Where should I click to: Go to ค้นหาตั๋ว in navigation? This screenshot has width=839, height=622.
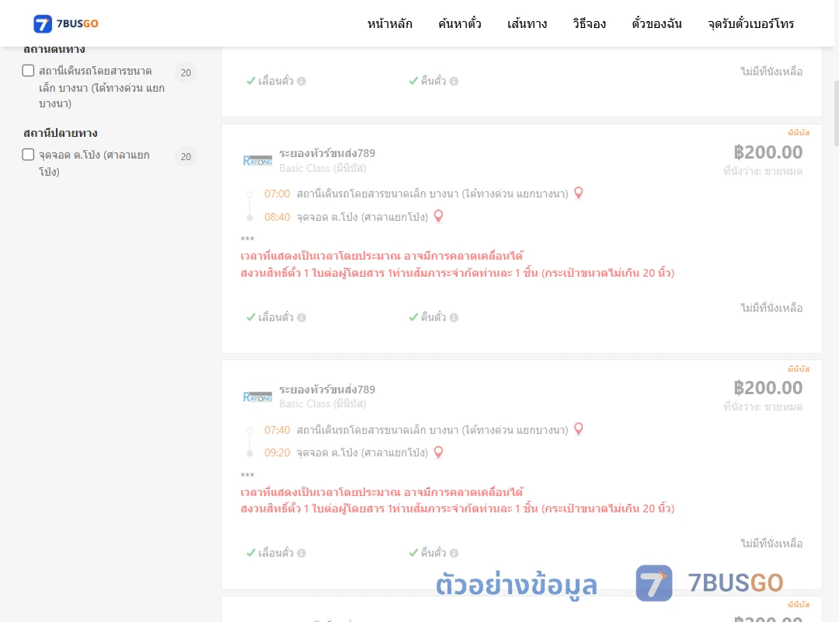click(460, 23)
